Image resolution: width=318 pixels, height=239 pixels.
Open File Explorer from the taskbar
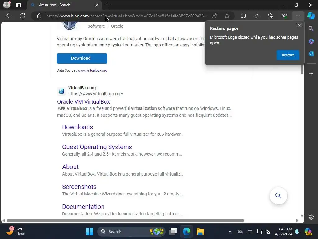[200, 232]
